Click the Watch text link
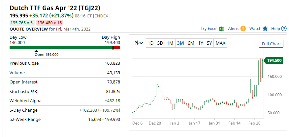 tap(255, 29)
